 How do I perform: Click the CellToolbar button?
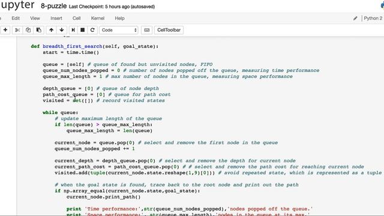(169, 30)
